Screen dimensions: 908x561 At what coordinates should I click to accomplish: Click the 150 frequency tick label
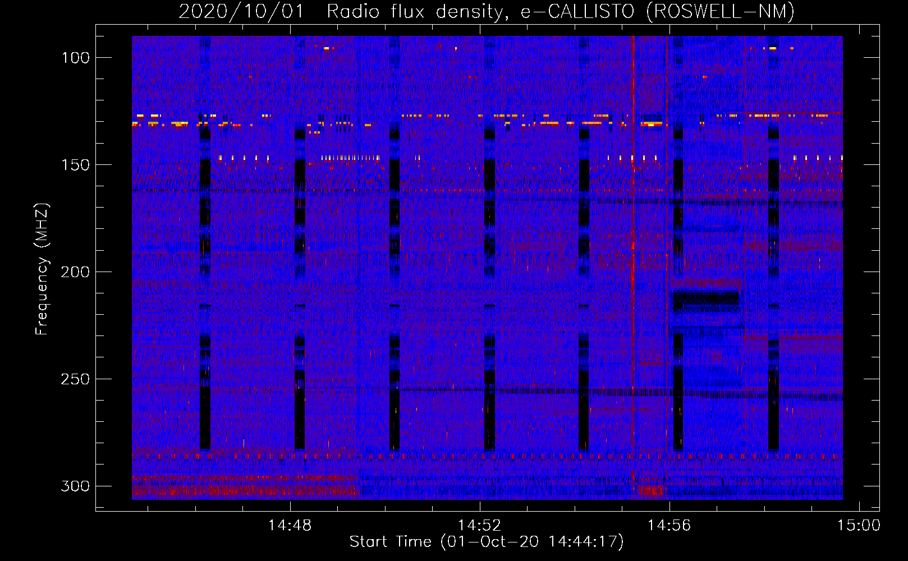tap(76, 165)
